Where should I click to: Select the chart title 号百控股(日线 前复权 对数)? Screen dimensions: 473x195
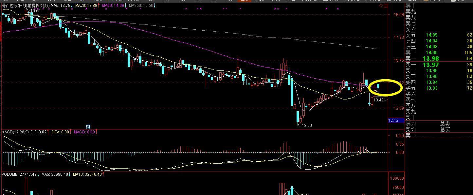coord(26,6)
